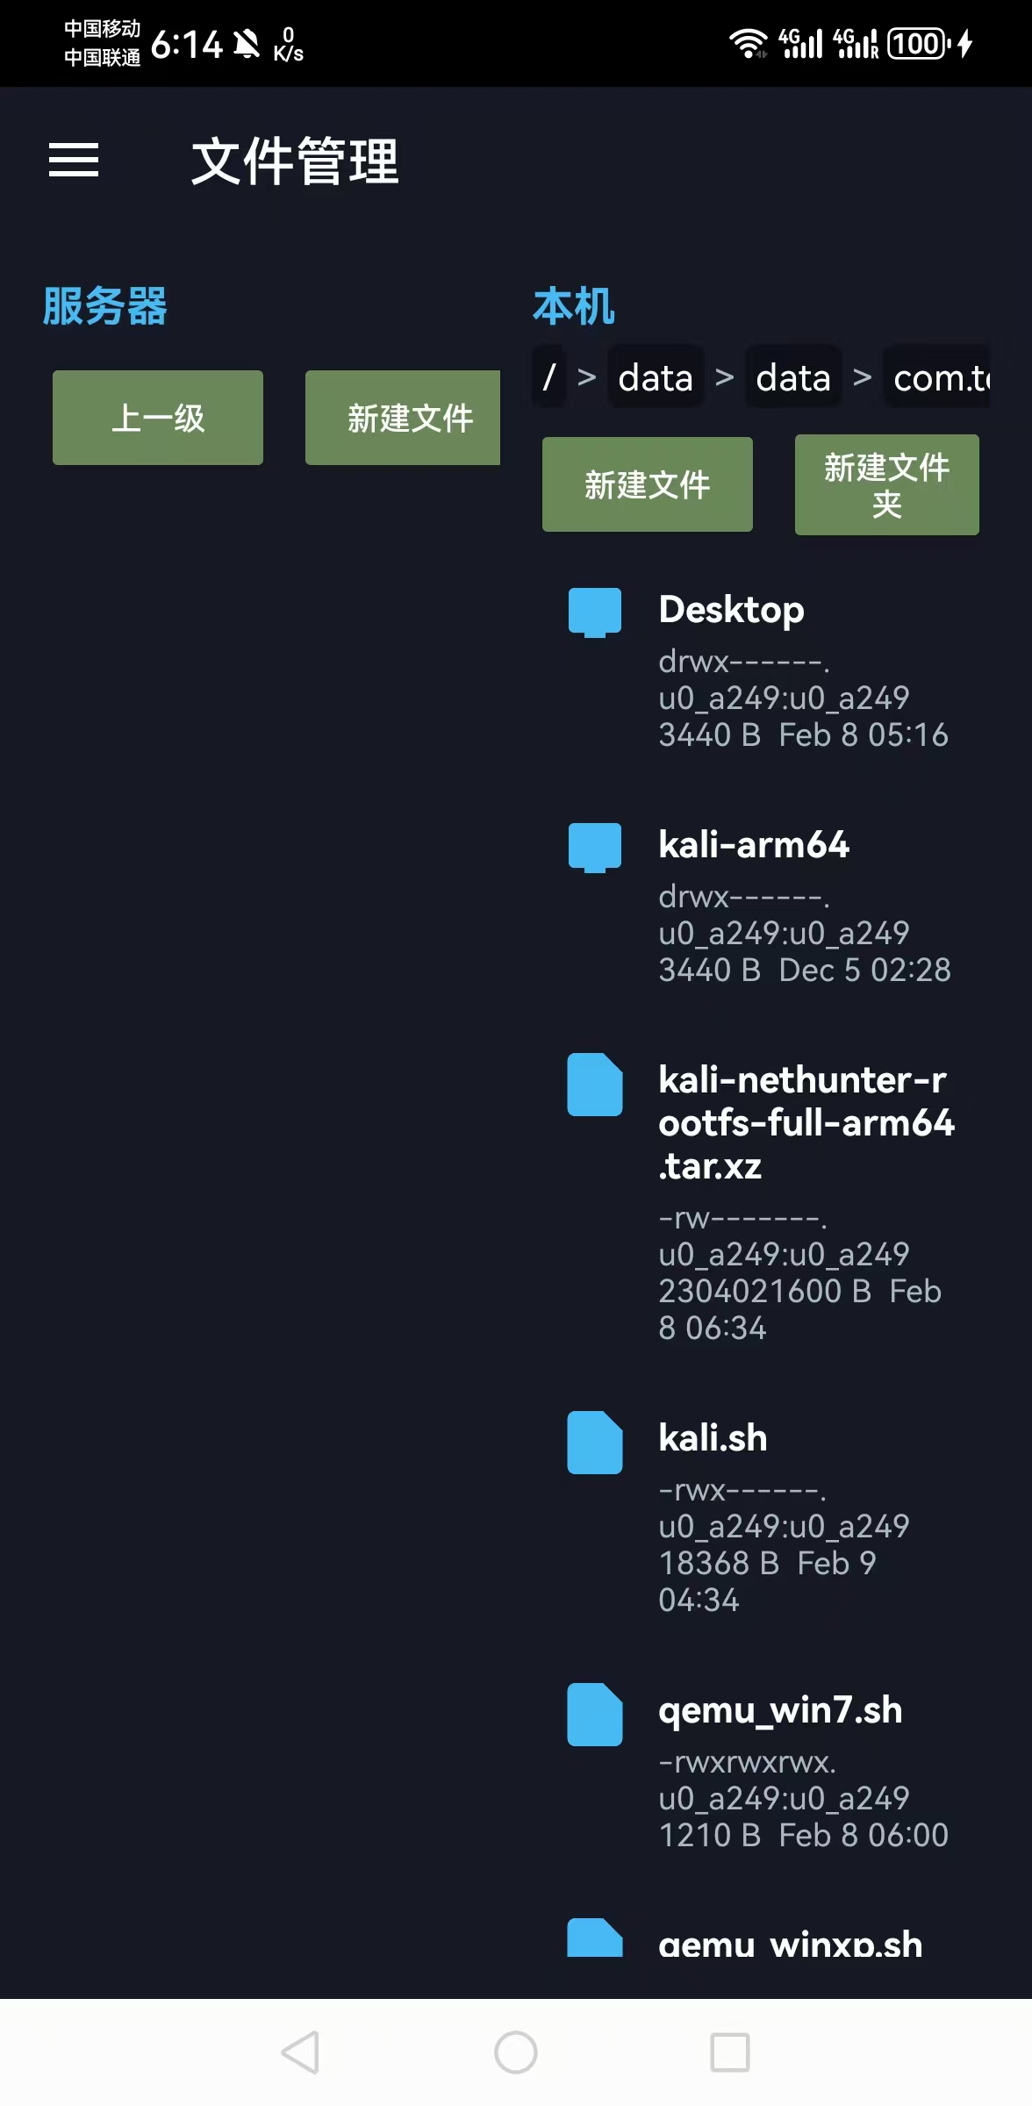Jump to root slash in breadcrumb
Screen dimensions: 1032x2106
coord(549,377)
